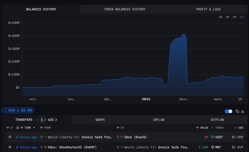Select the 3M time range
This screenshot has height=152, width=249.
pyautogui.click(x=234, y=17)
